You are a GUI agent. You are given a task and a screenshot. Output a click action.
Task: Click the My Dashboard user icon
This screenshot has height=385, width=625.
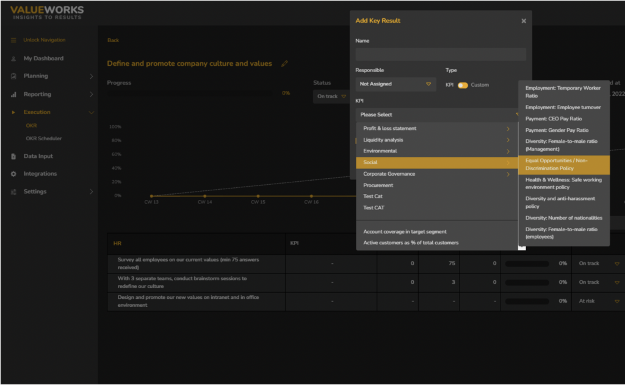pyautogui.click(x=13, y=59)
